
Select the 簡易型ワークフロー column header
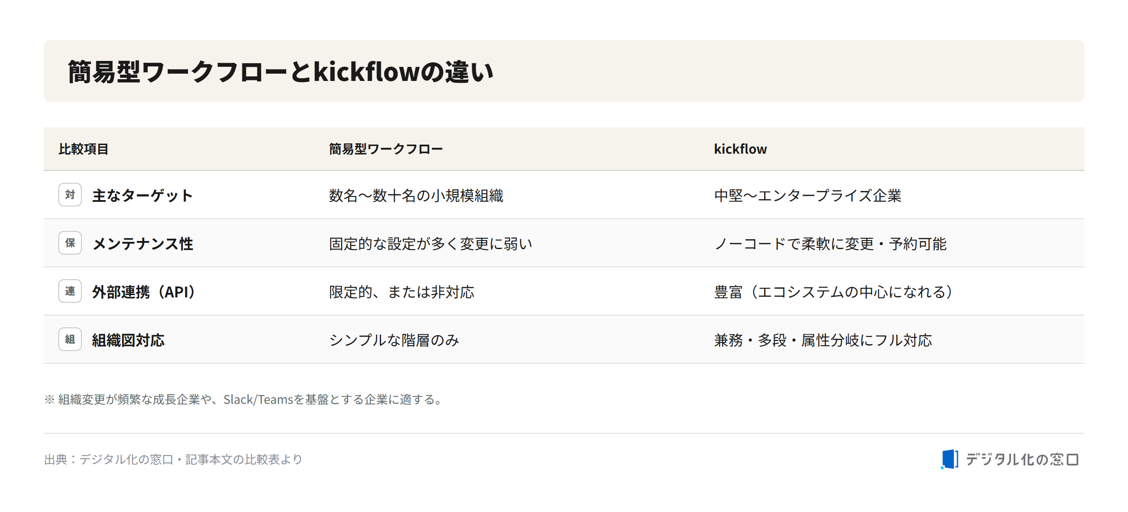pos(386,149)
